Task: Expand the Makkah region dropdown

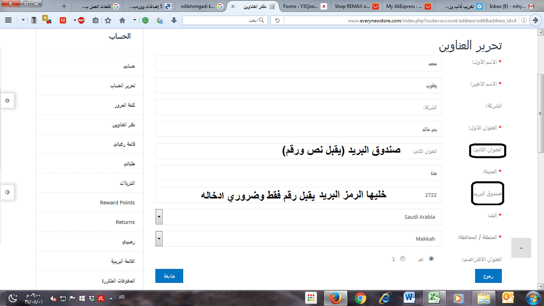Action: (x=159, y=238)
